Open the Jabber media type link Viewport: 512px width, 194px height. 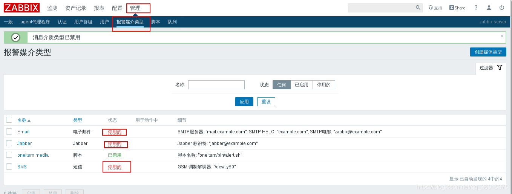coord(25,144)
